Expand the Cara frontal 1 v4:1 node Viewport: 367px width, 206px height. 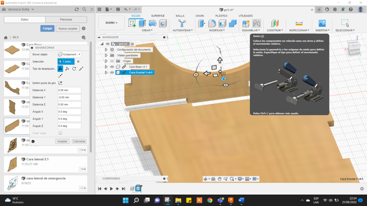click(106, 72)
